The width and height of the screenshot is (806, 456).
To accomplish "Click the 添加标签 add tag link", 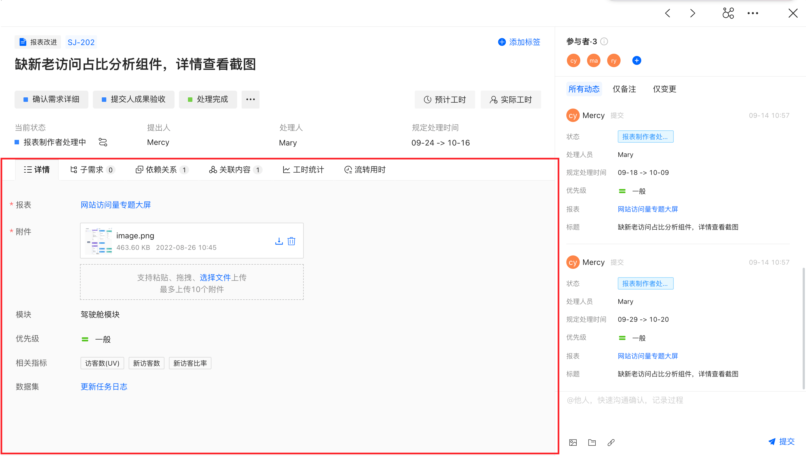I will click(x=519, y=42).
